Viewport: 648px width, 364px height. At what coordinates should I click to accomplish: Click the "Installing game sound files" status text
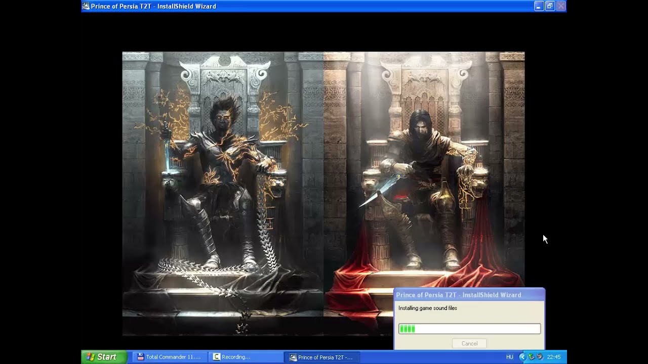click(428, 308)
